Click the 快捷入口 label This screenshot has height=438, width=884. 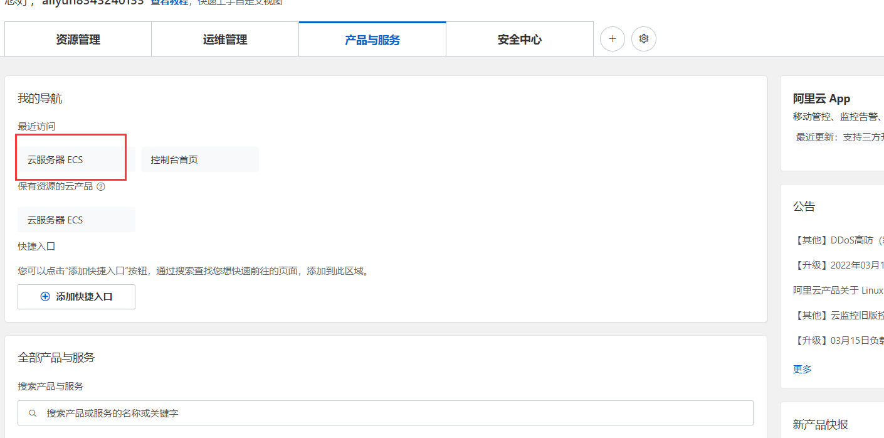pyautogui.click(x=36, y=247)
